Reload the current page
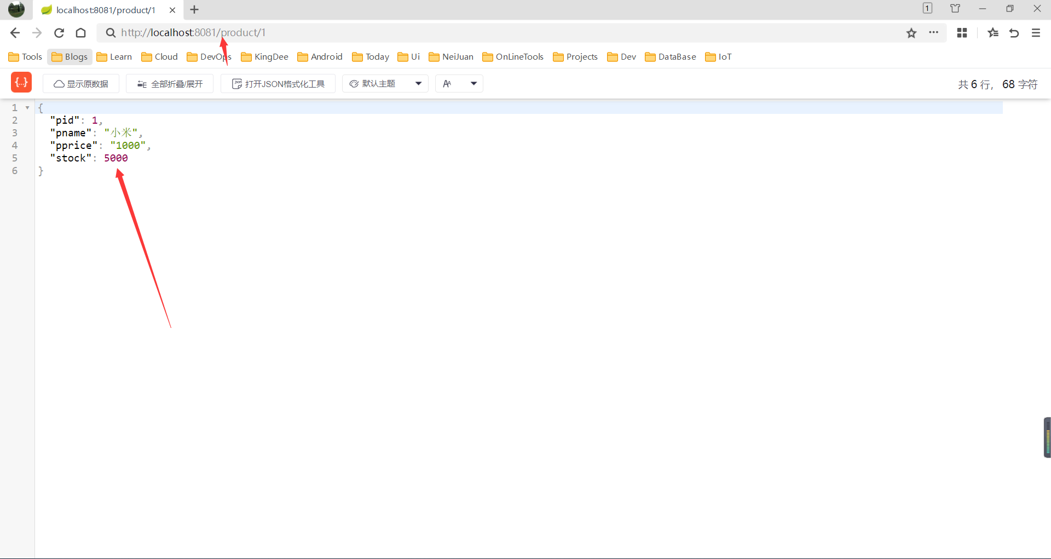This screenshot has height=559, width=1051. (59, 33)
